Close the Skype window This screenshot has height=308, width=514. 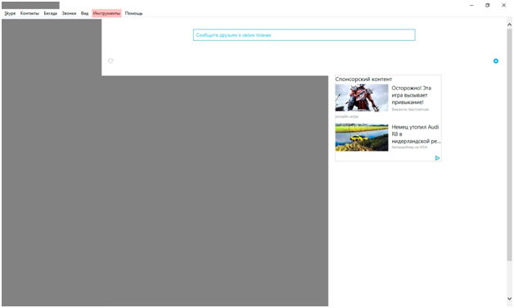click(x=503, y=5)
